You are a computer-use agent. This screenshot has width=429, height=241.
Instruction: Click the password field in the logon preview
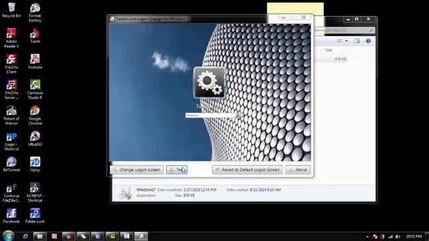coord(210,116)
